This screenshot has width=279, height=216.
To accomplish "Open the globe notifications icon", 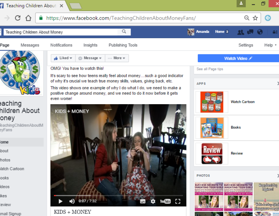I will coord(260,32).
